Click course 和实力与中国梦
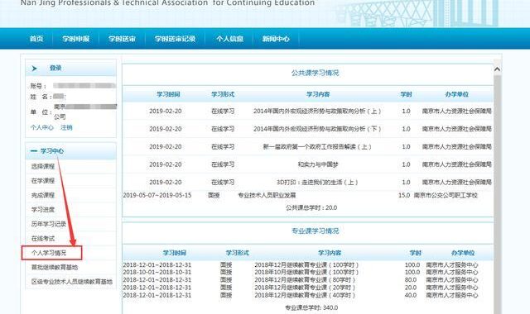 [318, 164]
